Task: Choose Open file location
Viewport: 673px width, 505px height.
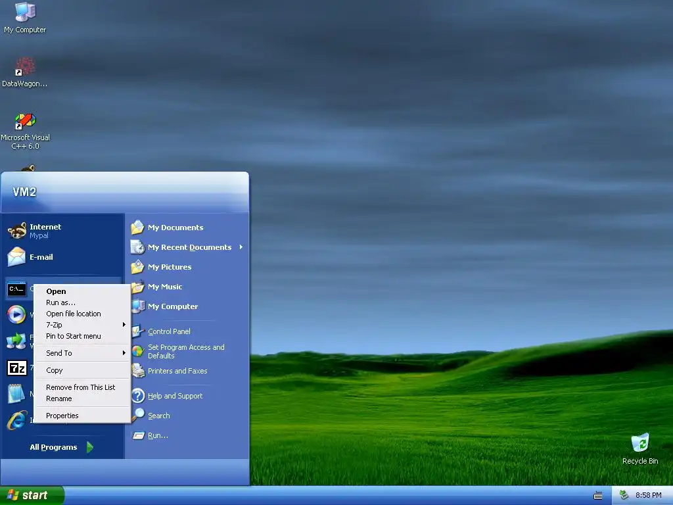Action: [82, 314]
